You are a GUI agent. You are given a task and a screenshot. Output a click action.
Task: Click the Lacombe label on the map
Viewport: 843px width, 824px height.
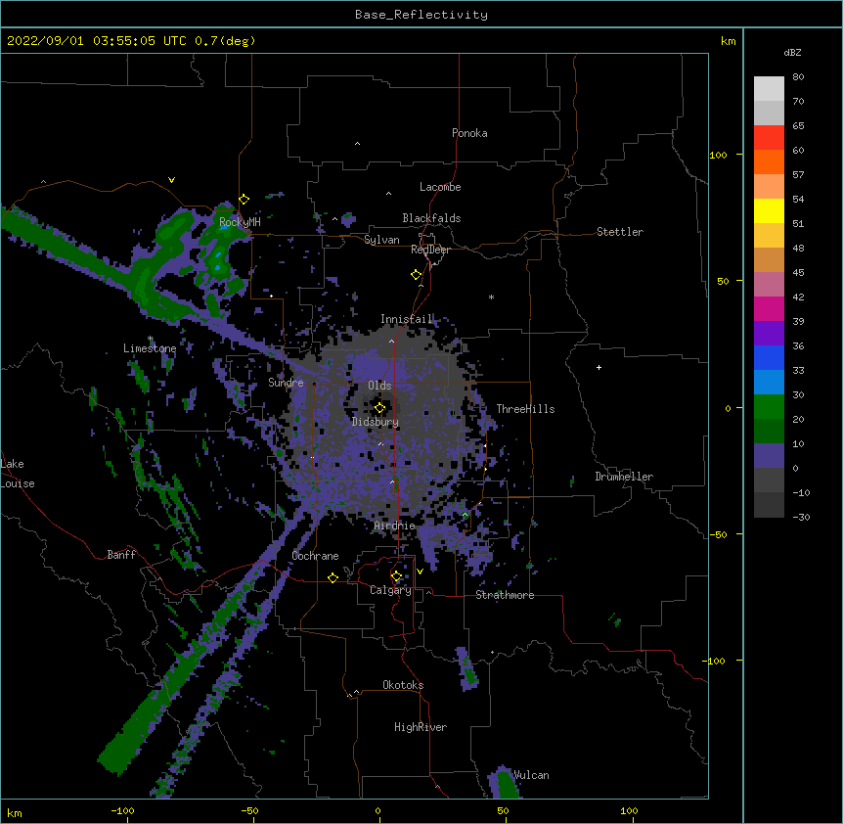point(440,187)
